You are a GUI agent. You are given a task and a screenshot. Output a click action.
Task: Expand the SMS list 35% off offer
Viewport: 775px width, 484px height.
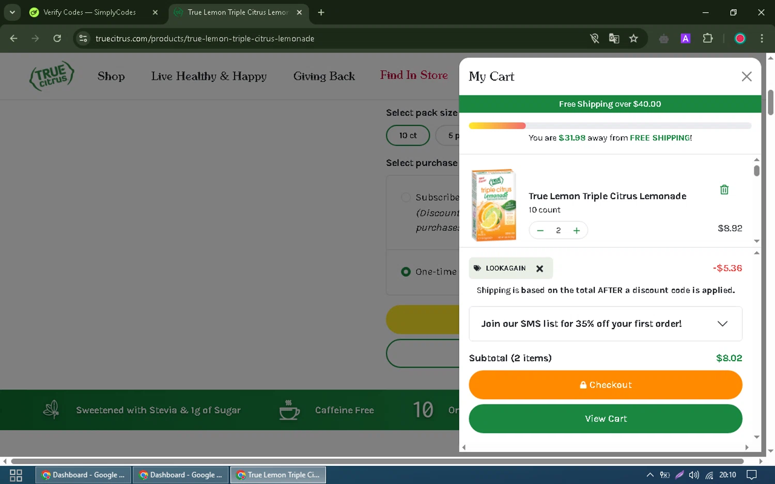pos(606,324)
